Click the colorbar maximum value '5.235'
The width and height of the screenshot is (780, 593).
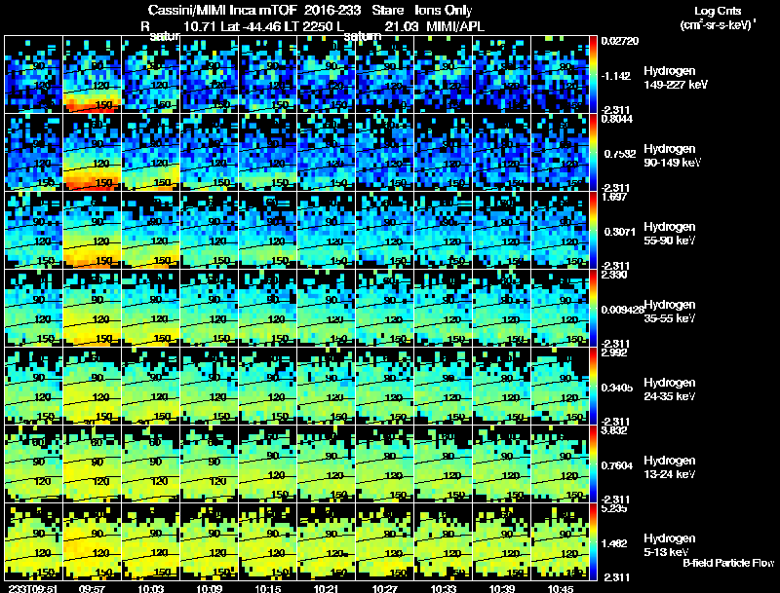pos(614,508)
